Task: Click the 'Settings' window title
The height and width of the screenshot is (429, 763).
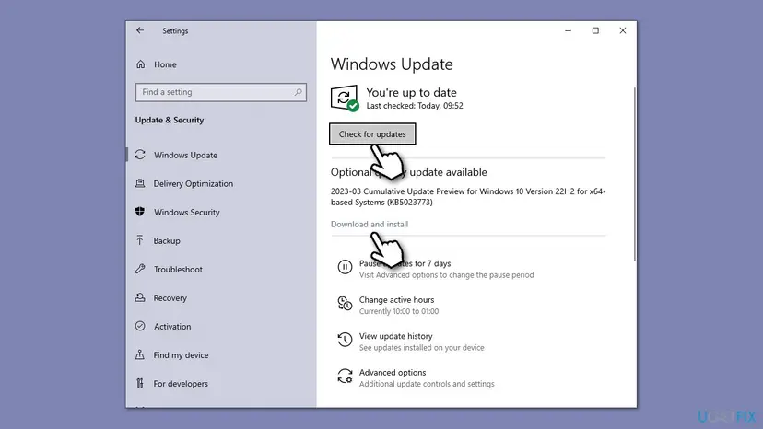Action: pyautogui.click(x=175, y=31)
